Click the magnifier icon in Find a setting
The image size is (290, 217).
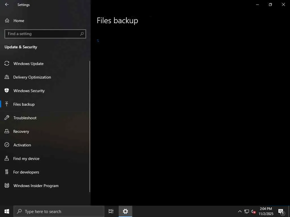click(x=82, y=34)
